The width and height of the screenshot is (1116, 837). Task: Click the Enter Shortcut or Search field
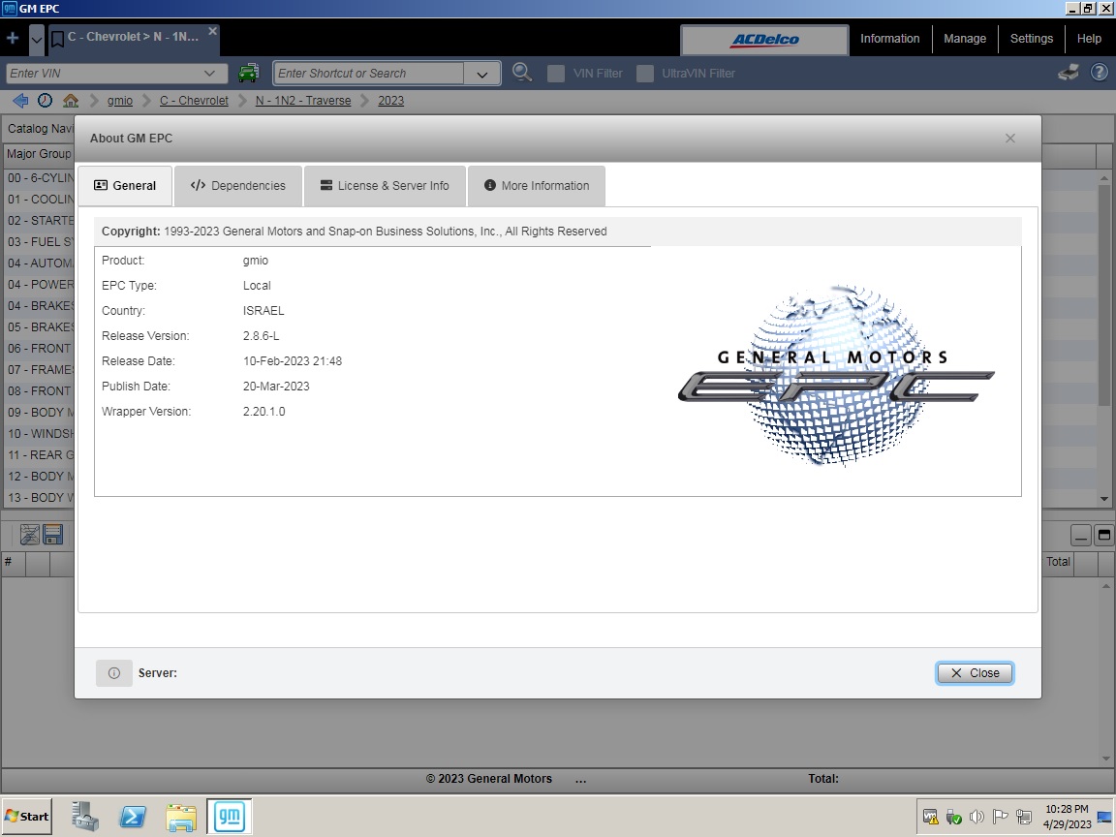pos(369,74)
